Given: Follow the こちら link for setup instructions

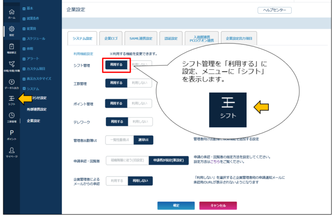Looking at the screenshot, I should [x=215, y=162].
